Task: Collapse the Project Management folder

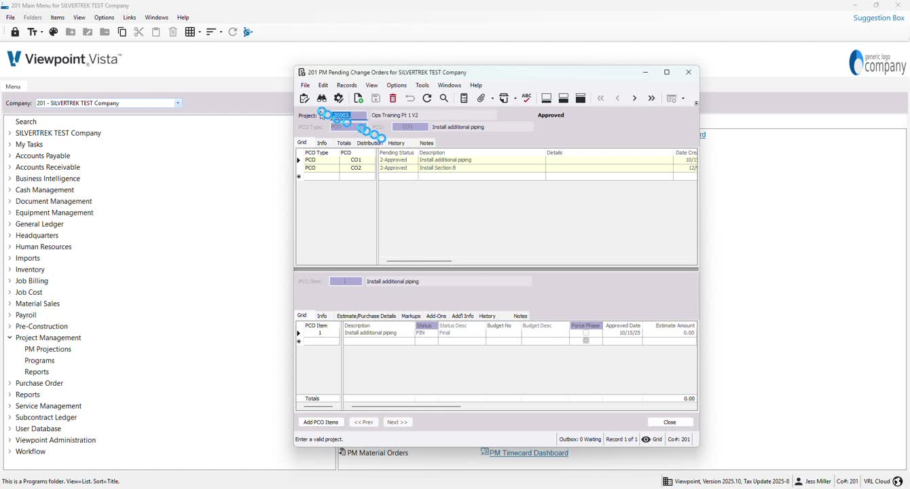Action: pos(10,338)
